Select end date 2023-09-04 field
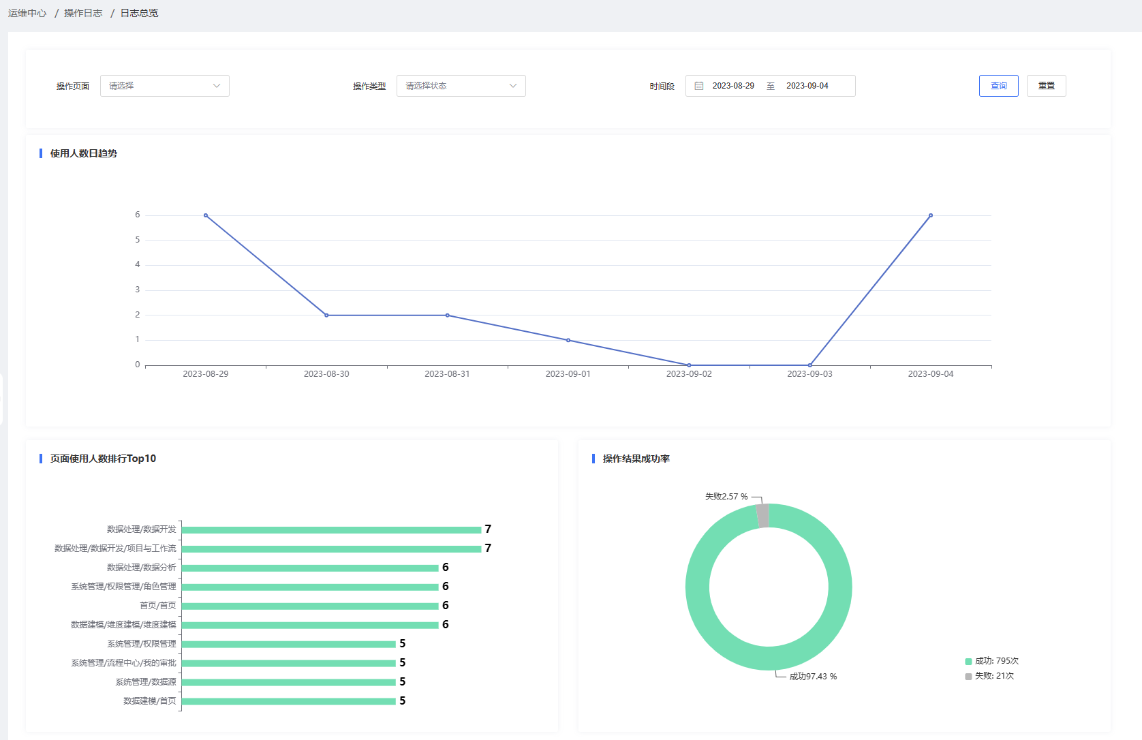The height and width of the screenshot is (740, 1142). coord(807,86)
